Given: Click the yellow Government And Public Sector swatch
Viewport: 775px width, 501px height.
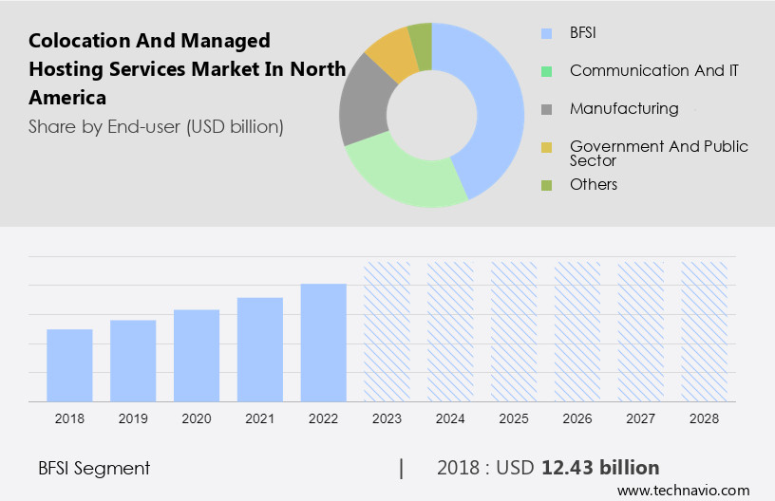Looking at the screenshot, I should pyautogui.click(x=546, y=147).
